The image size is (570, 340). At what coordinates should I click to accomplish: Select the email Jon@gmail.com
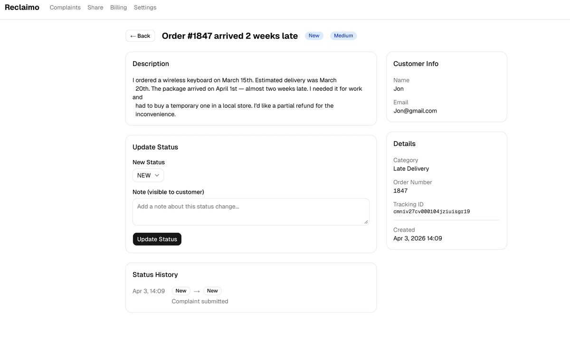pyautogui.click(x=415, y=111)
